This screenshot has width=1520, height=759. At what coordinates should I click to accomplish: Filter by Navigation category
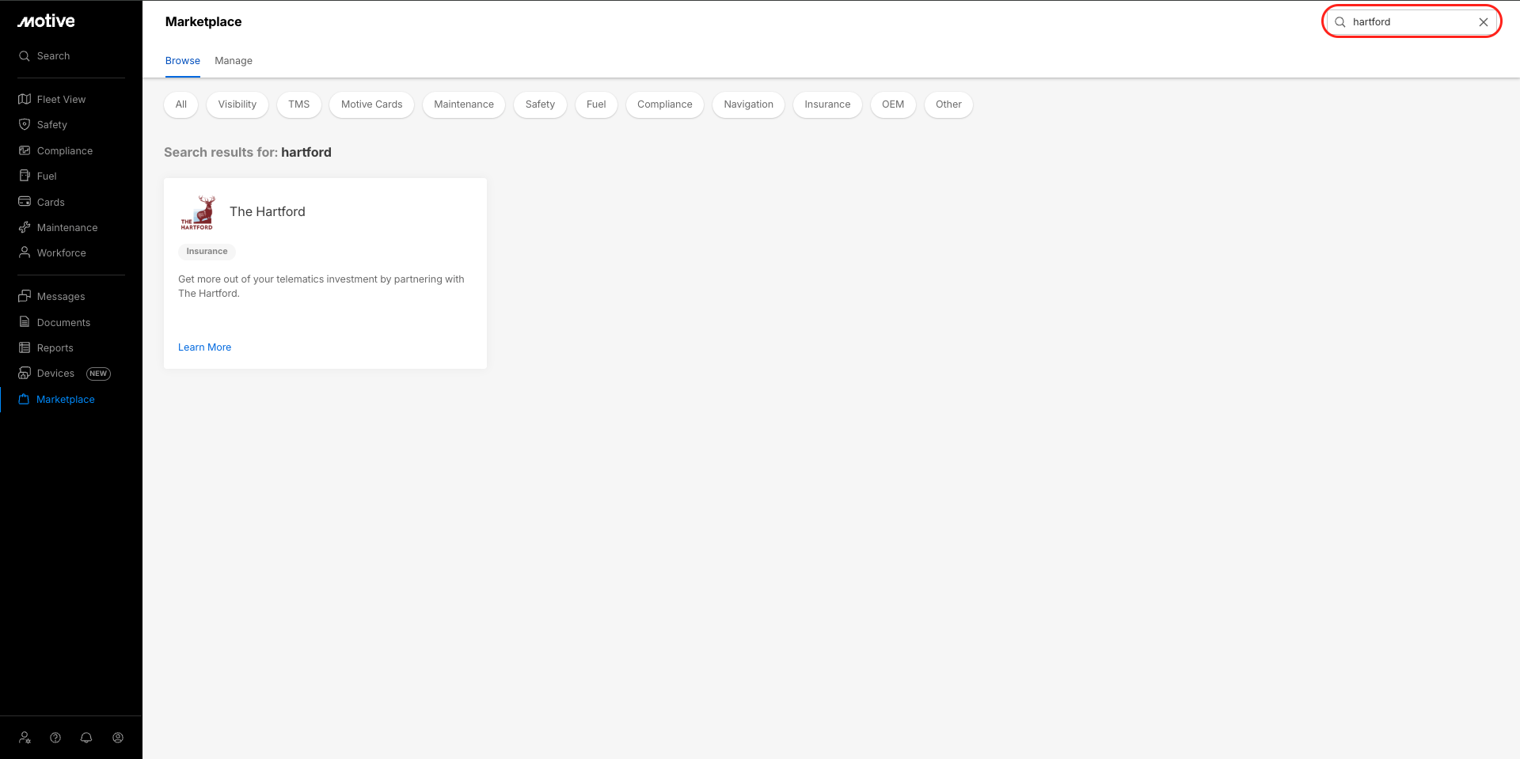click(x=749, y=104)
